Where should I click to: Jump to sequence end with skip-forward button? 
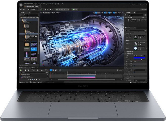37,80
